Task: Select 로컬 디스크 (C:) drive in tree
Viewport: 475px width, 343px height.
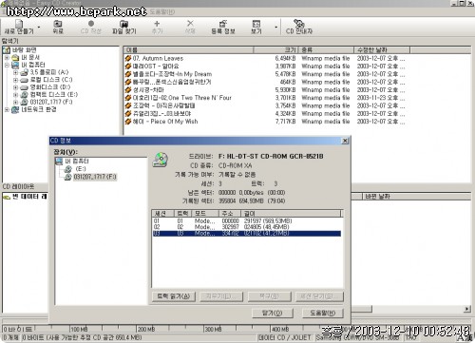Action: coord(47,80)
